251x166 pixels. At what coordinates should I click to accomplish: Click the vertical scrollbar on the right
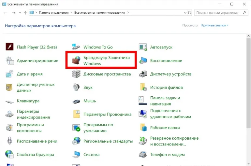248,81
